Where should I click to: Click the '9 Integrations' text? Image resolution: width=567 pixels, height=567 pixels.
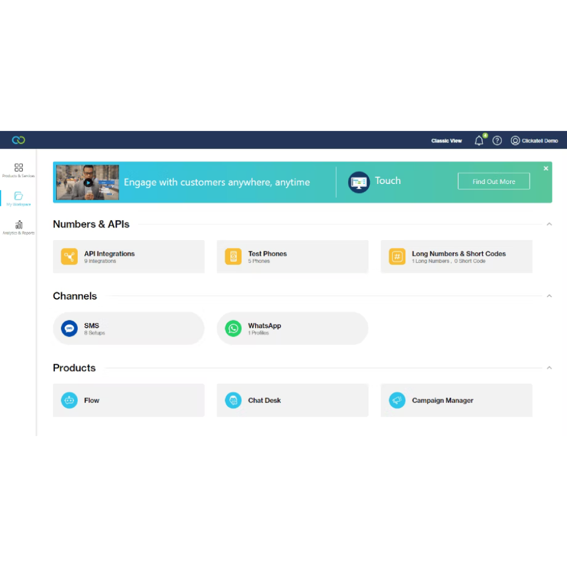[100, 261]
